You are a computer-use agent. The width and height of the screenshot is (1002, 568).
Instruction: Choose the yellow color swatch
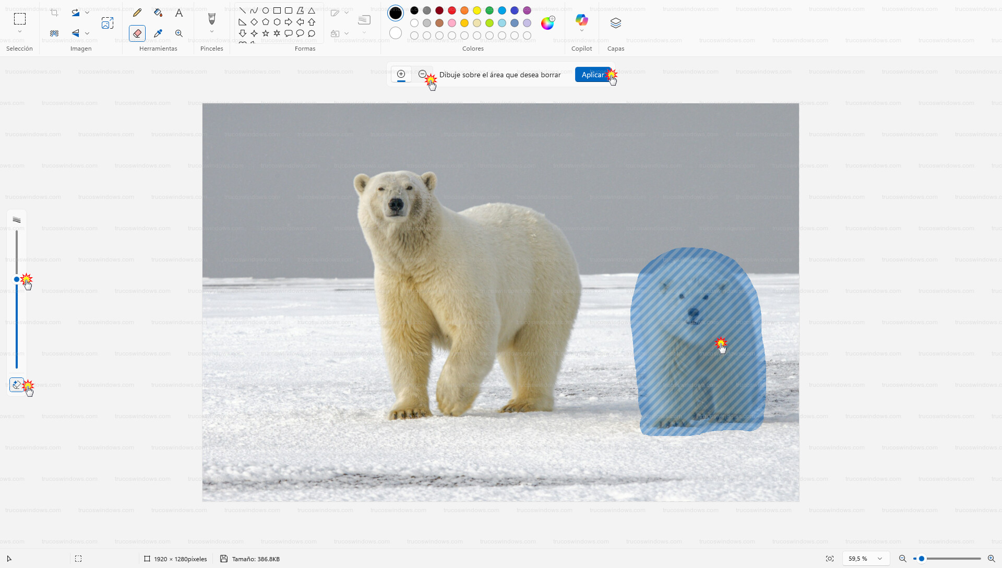[477, 10]
